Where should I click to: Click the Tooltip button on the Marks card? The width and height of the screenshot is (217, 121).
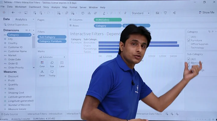coord(52,73)
